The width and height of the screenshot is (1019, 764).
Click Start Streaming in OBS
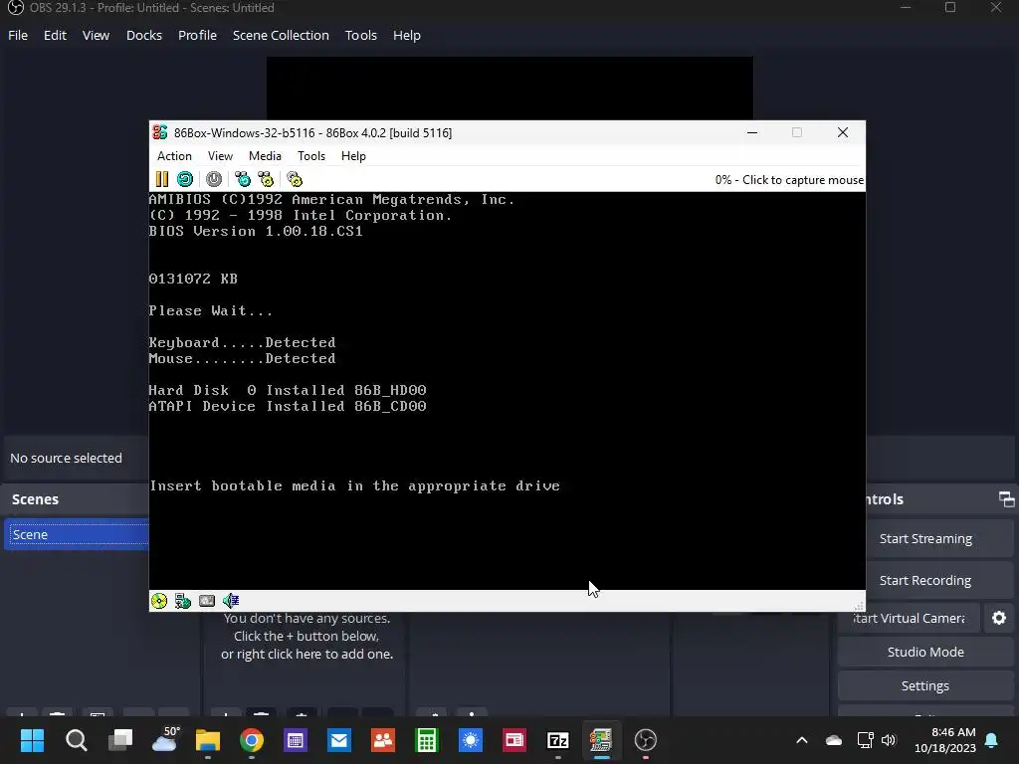[x=925, y=538]
